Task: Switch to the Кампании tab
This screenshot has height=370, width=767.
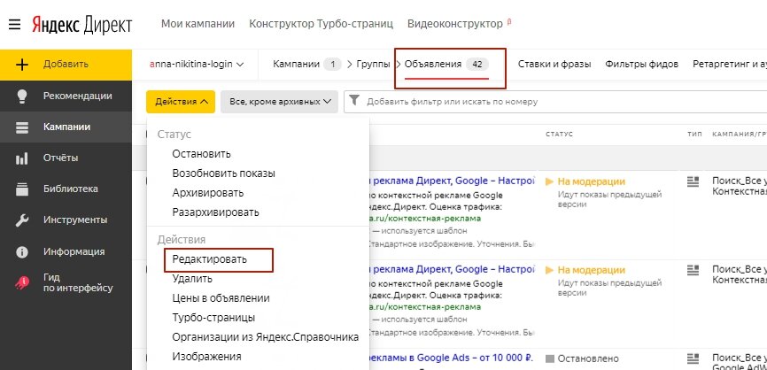Action: pos(306,64)
